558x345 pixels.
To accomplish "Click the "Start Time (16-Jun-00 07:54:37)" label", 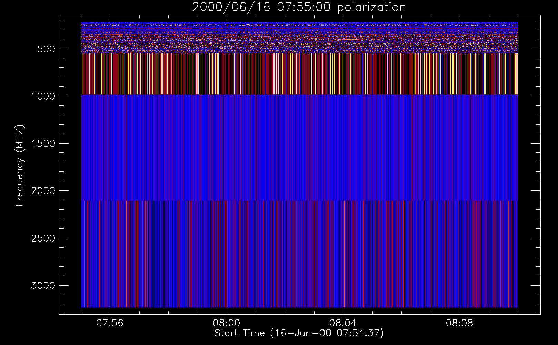I will [299, 333].
